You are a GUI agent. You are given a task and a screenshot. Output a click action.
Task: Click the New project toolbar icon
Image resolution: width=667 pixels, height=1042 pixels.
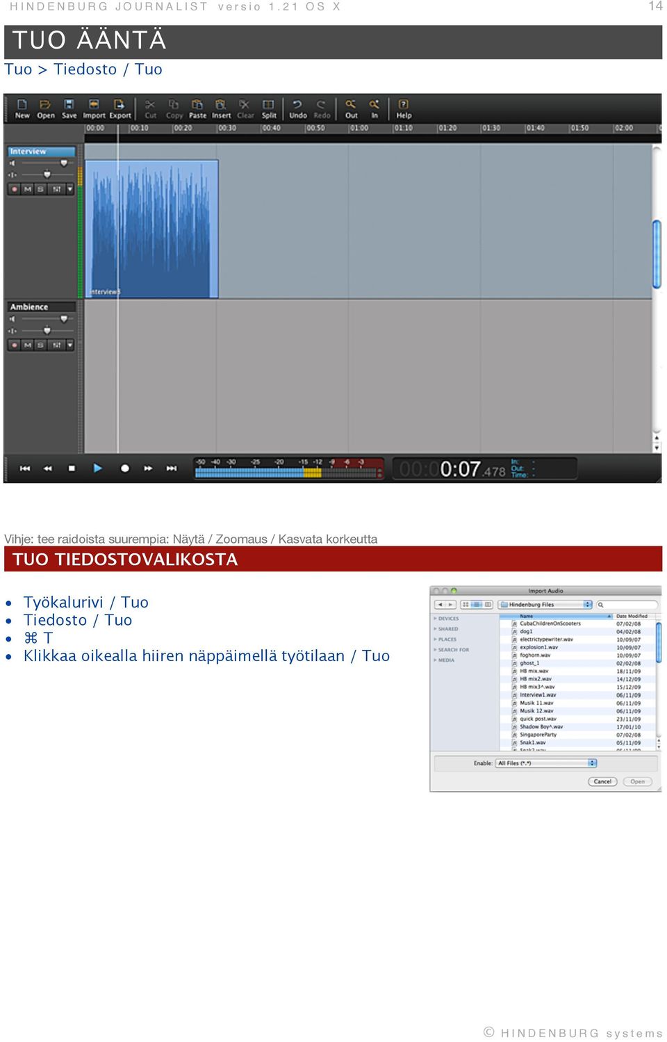tap(22, 108)
